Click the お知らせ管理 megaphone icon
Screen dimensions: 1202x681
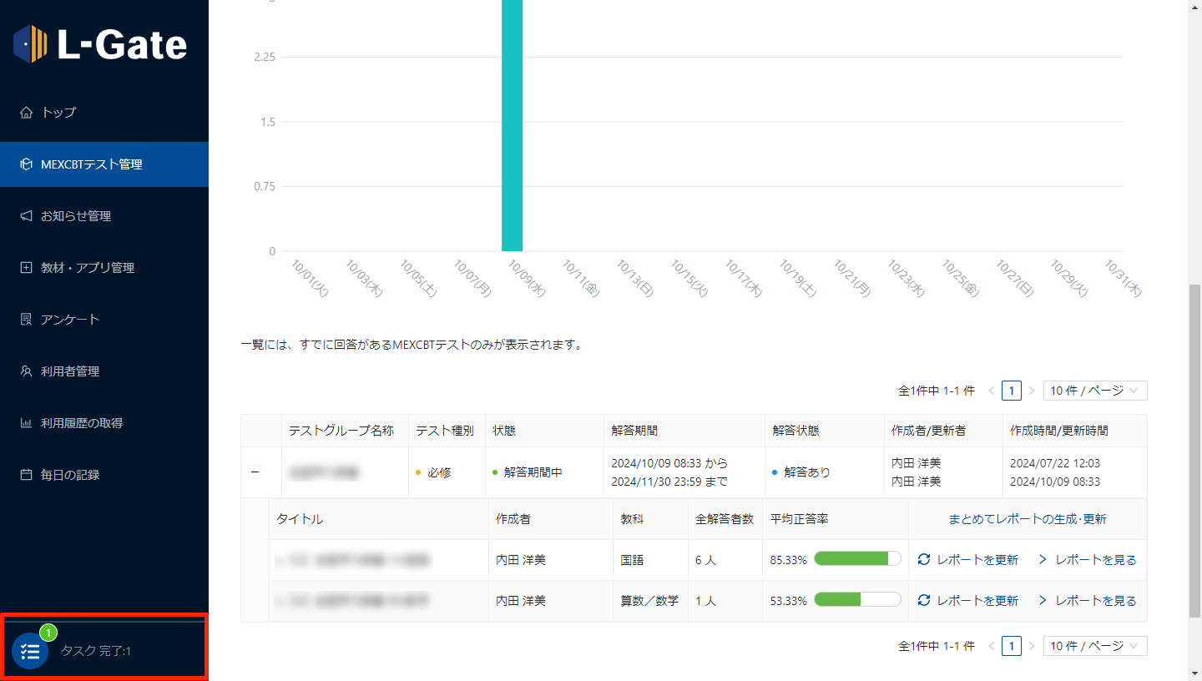[x=26, y=216]
